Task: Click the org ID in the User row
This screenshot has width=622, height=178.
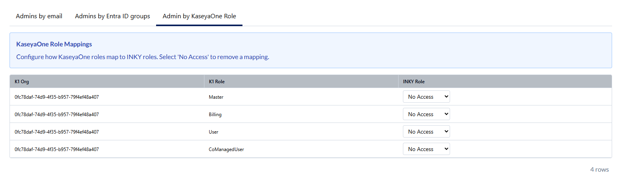Action: [57, 132]
